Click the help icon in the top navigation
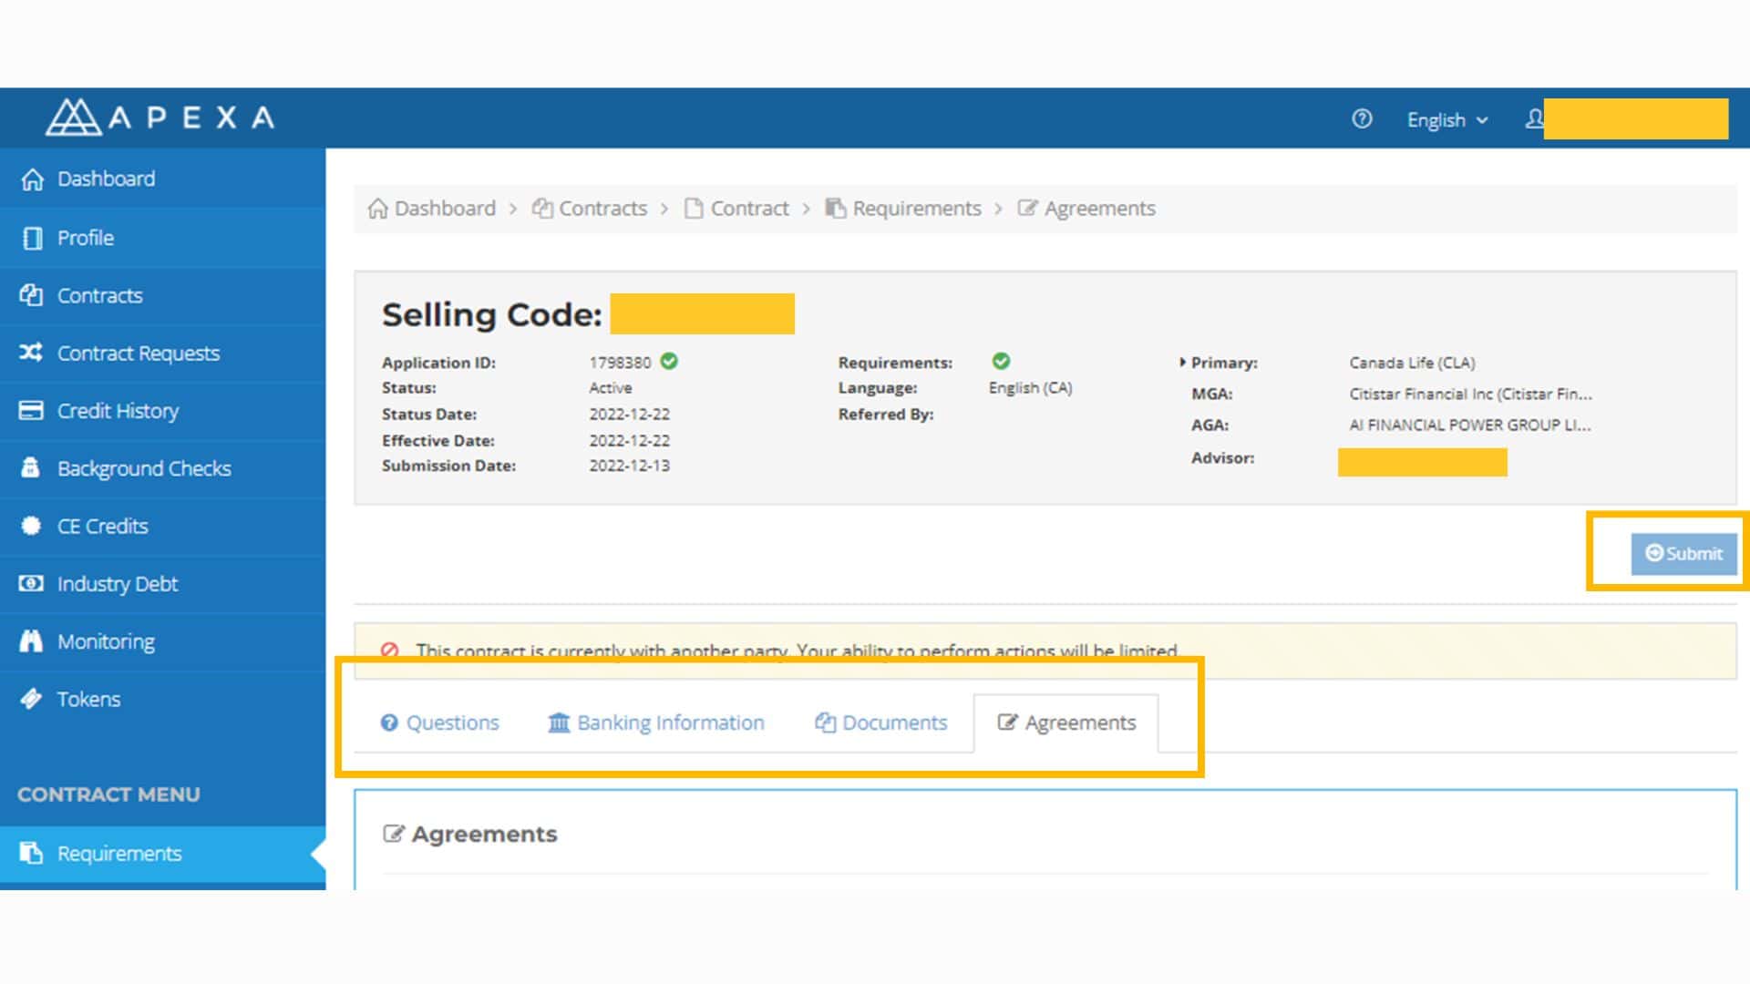The width and height of the screenshot is (1750, 984). point(1362,118)
